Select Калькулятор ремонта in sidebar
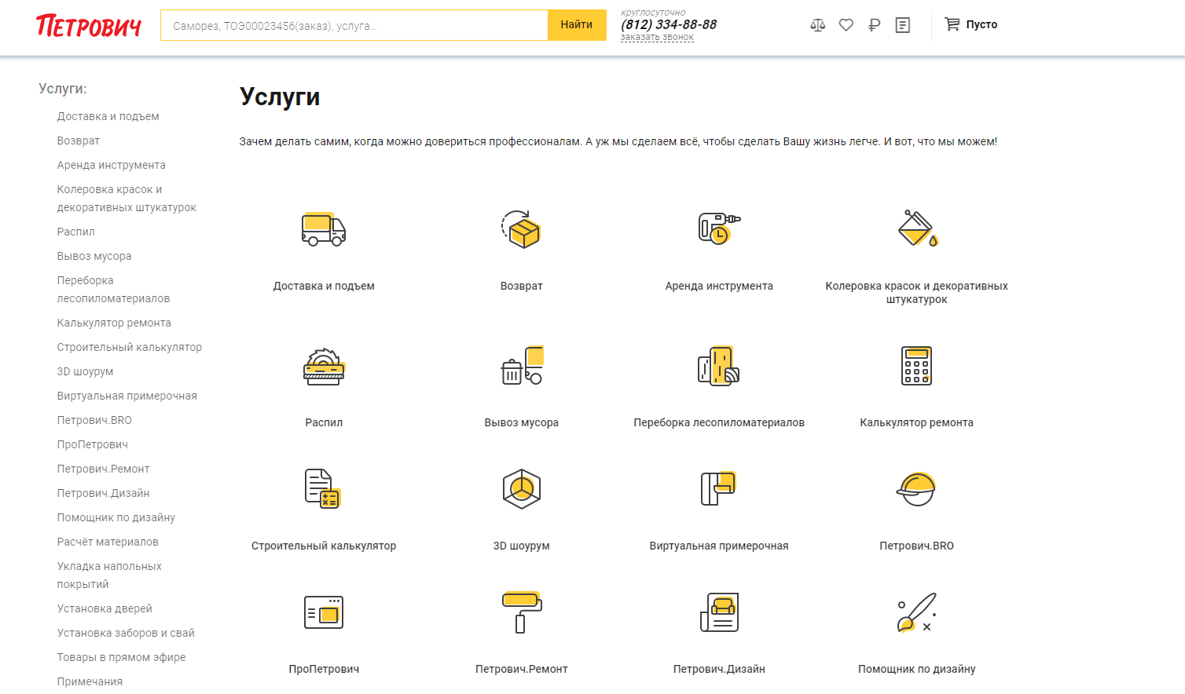The height and width of the screenshot is (694, 1185). [x=114, y=323]
